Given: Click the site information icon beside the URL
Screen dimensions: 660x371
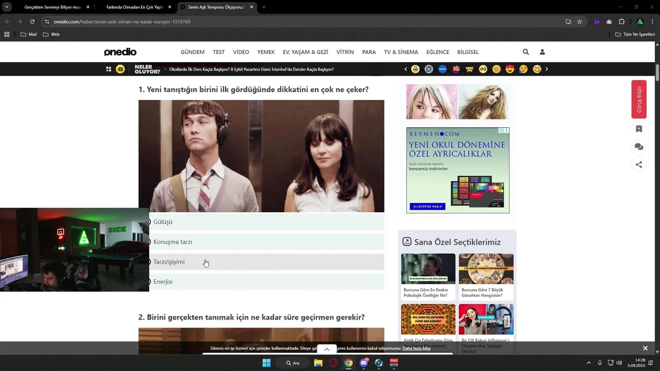Looking at the screenshot, I should (47, 22).
